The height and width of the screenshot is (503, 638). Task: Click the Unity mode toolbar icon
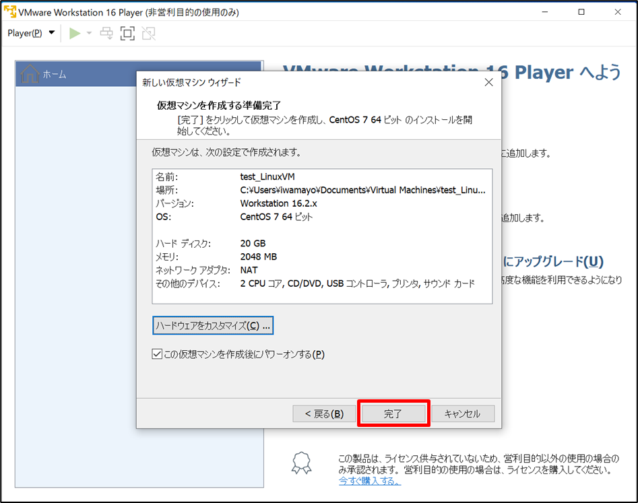(x=148, y=34)
